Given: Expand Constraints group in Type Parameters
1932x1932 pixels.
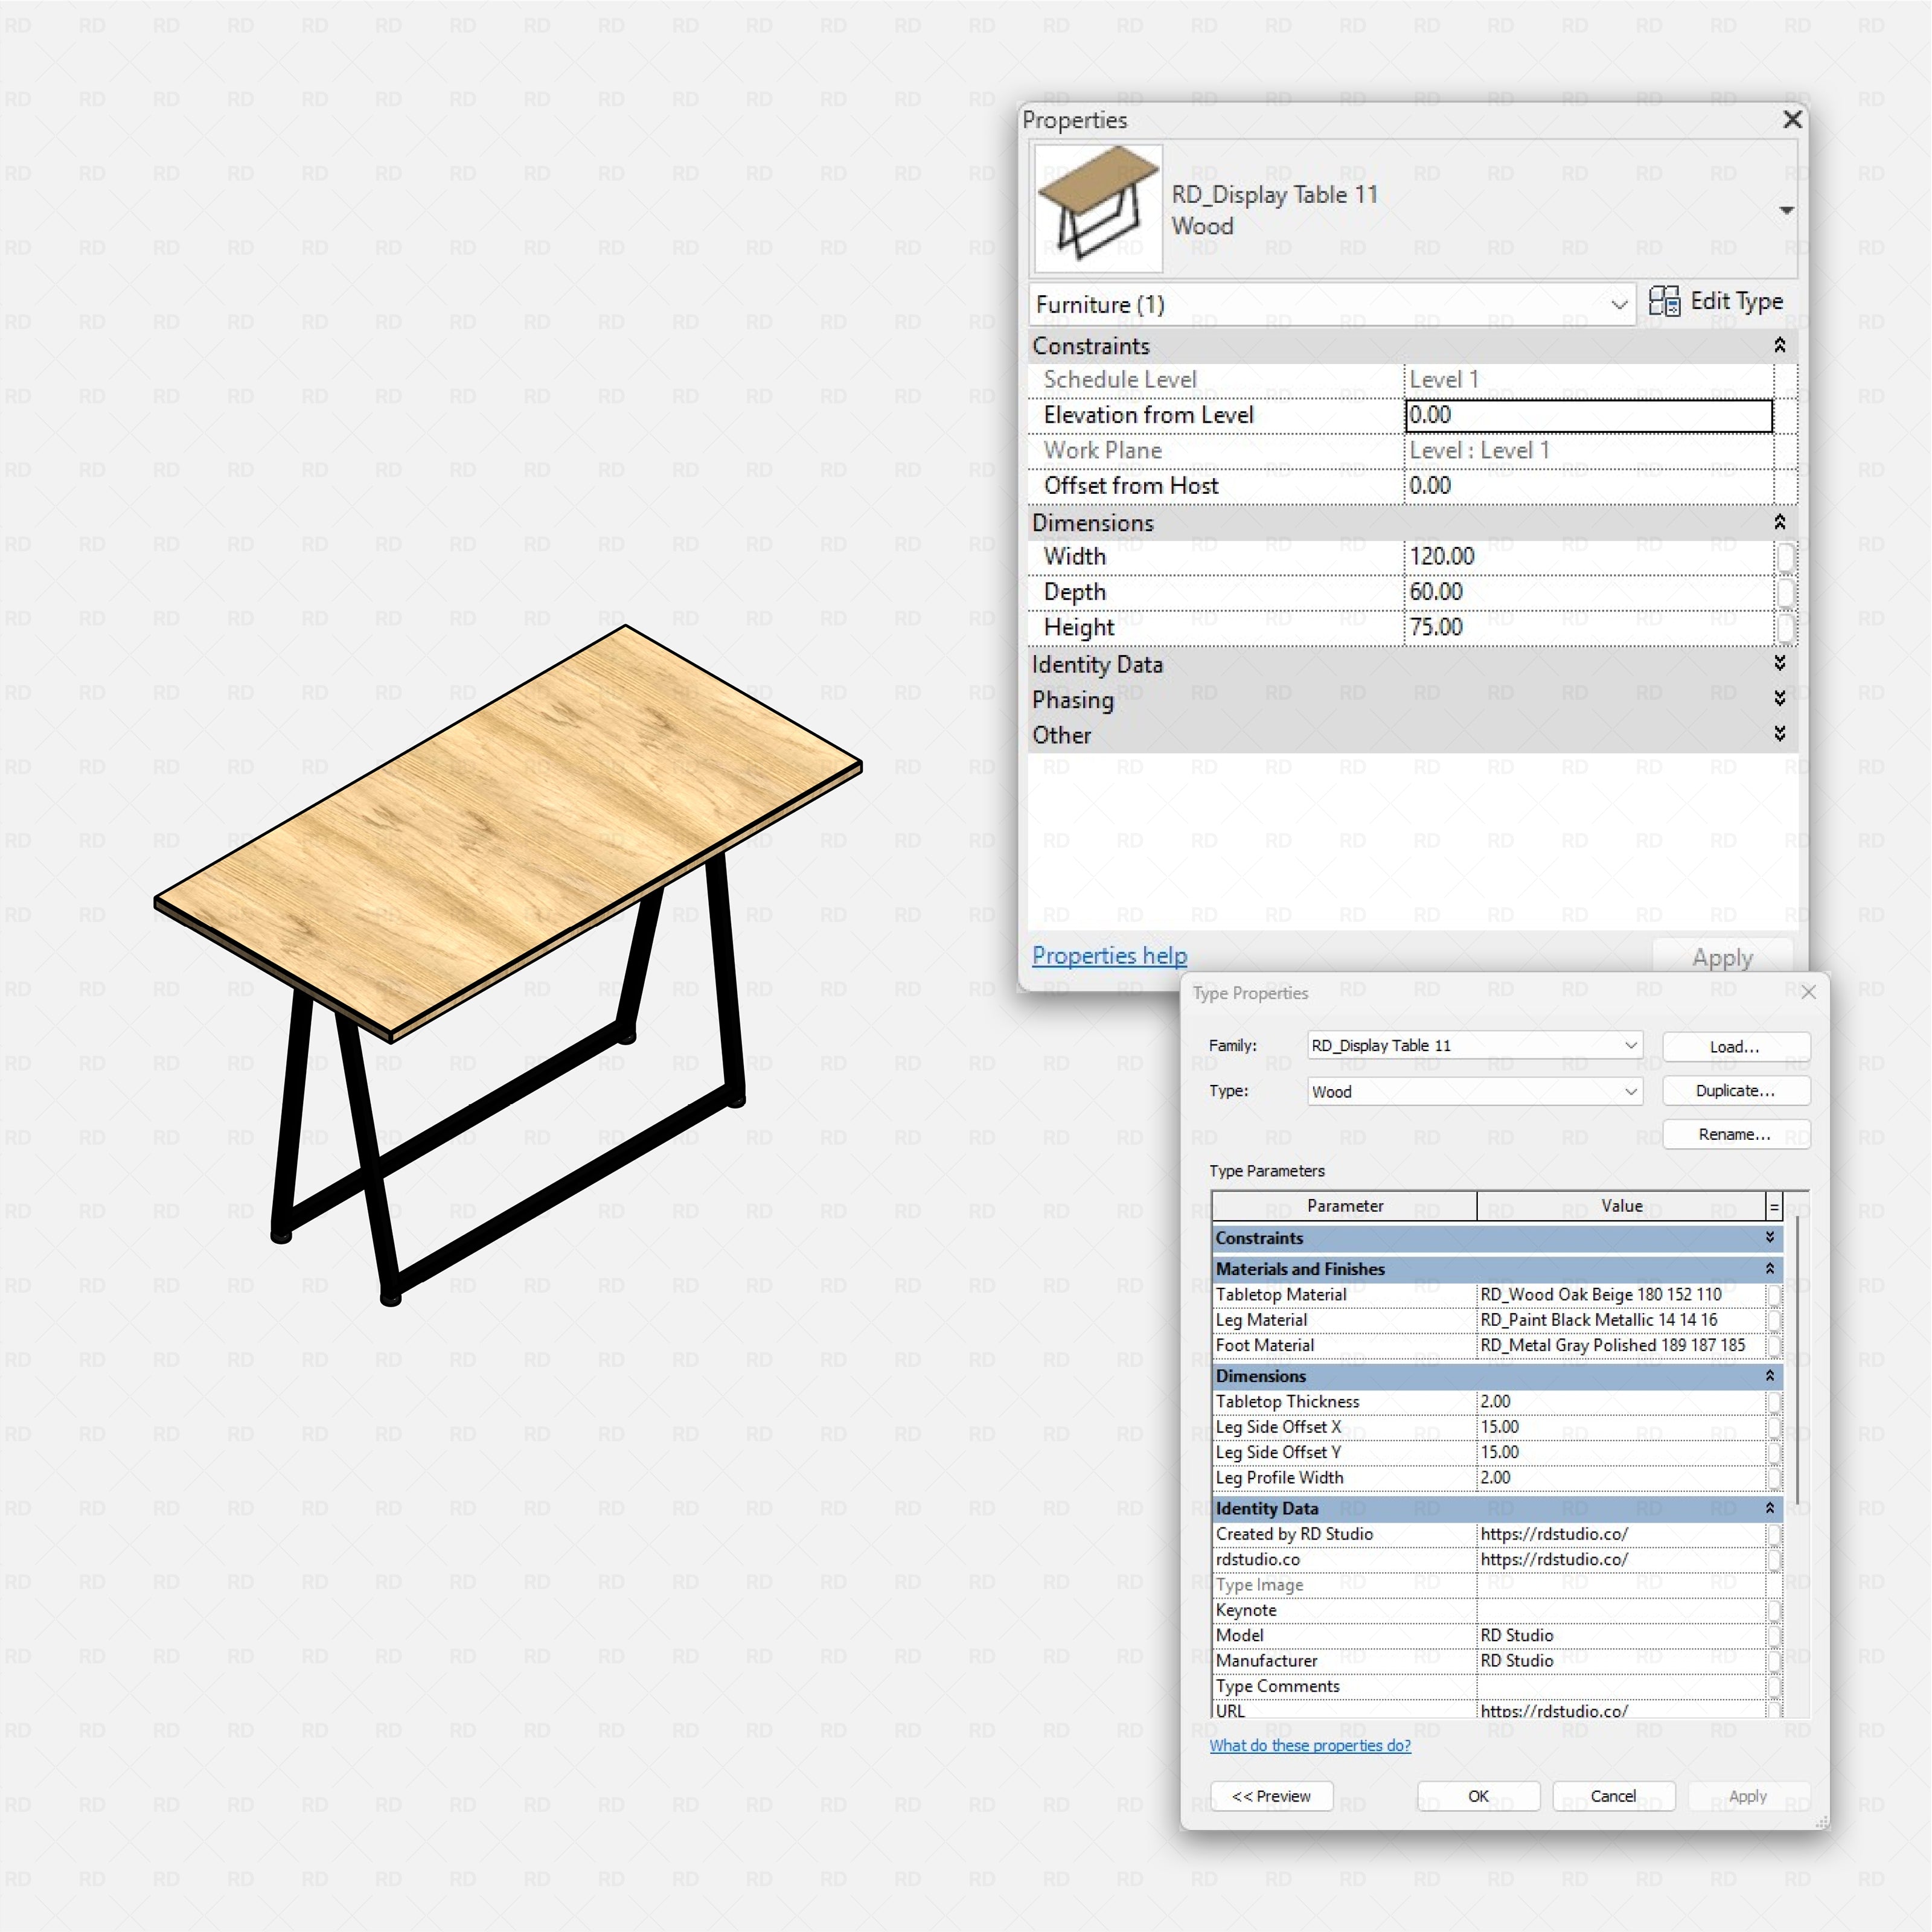Looking at the screenshot, I should (x=1770, y=1237).
